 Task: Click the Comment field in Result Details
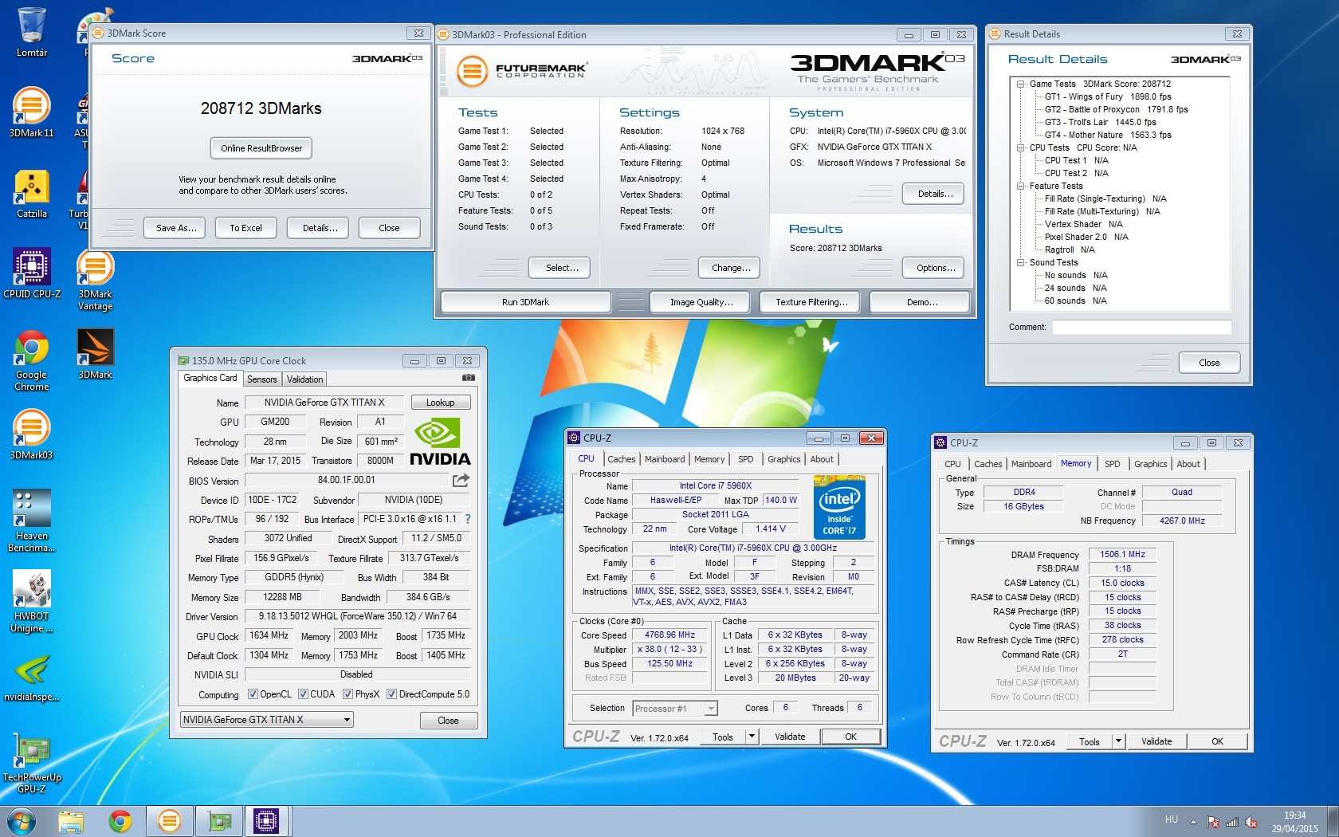(x=1141, y=327)
